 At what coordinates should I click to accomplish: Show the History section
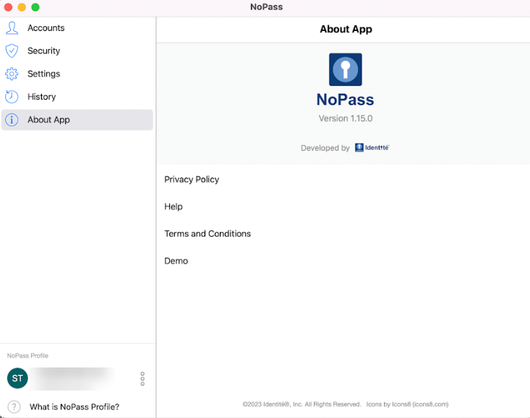(42, 97)
